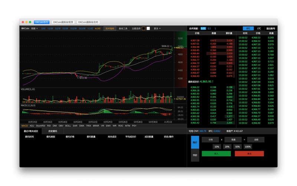Select the BRAR indicator

[x=96, y=126]
